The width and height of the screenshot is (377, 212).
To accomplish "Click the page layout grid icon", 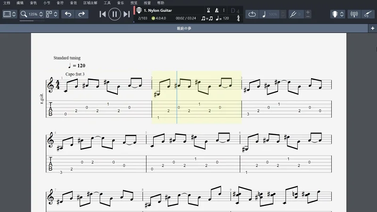I will [49, 14].
